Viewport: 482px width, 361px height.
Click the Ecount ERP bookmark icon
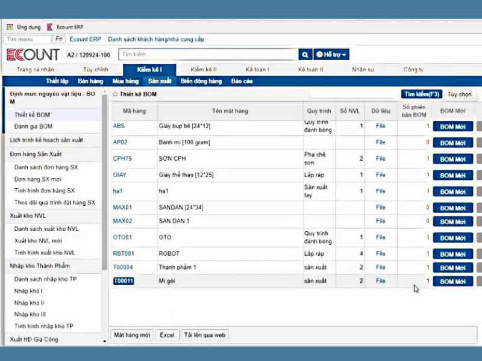tap(49, 27)
